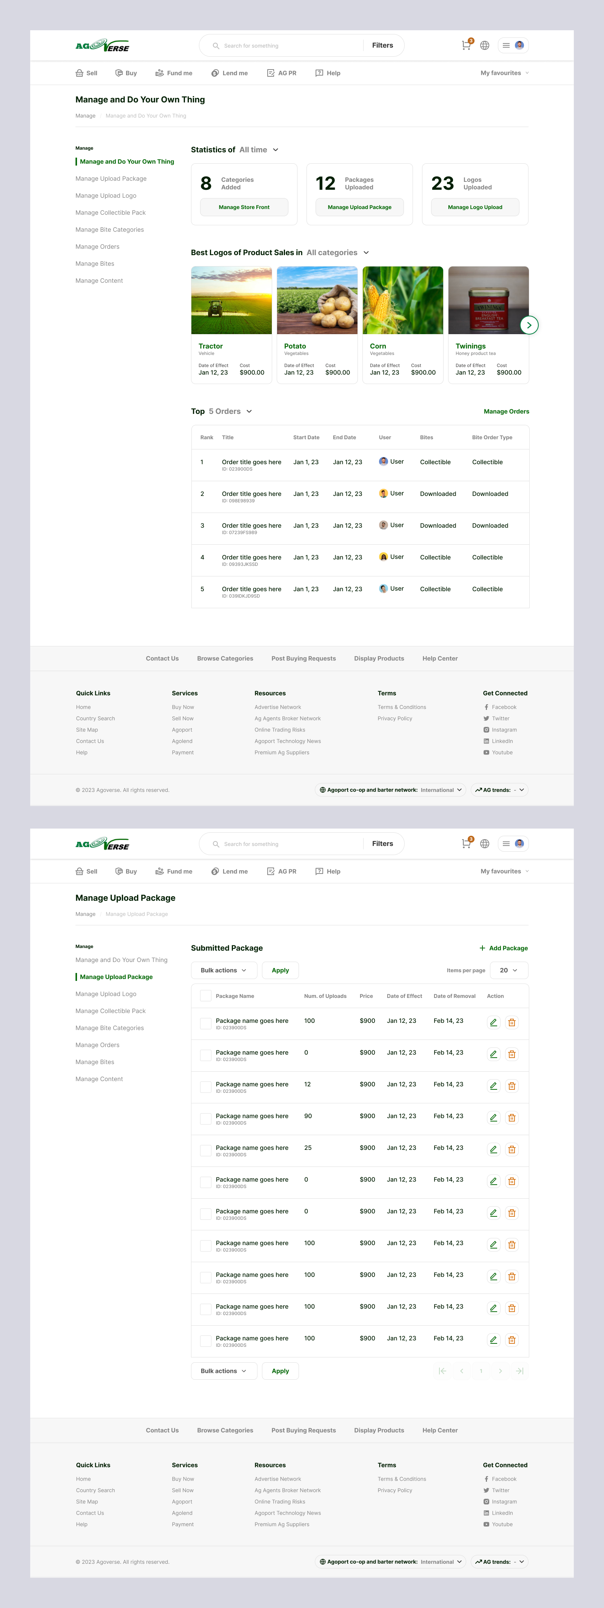This screenshot has height=1608, width=604.
Task: Delete the package row with 90 uploads
Action: coord(512,1118)
